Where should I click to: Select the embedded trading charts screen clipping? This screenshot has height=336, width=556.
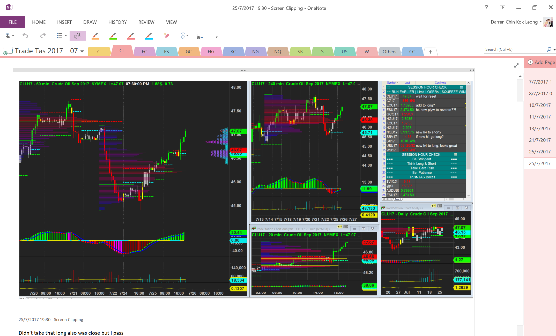click(x=246, y=189)
